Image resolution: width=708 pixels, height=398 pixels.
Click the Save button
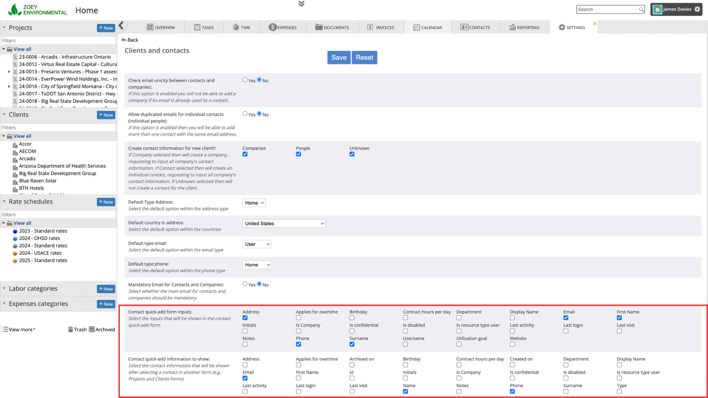pyautogui.click(x=339, y=57)
